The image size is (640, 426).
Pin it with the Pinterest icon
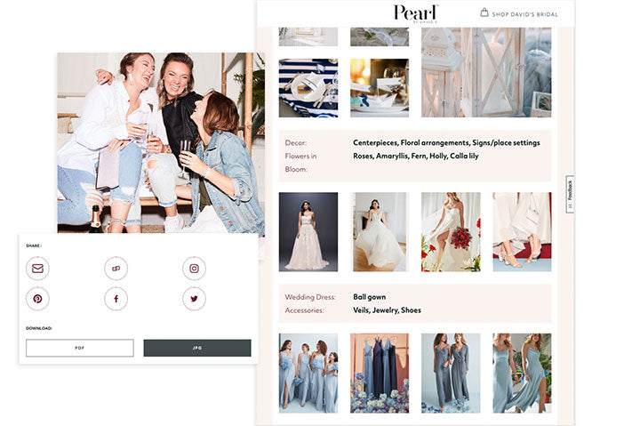37,299
